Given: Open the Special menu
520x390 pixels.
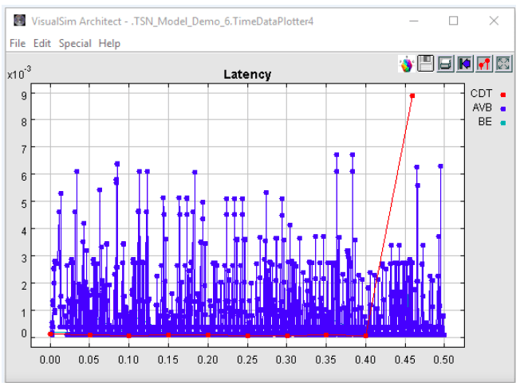Looking at the screenshot, I should [75, 43].
